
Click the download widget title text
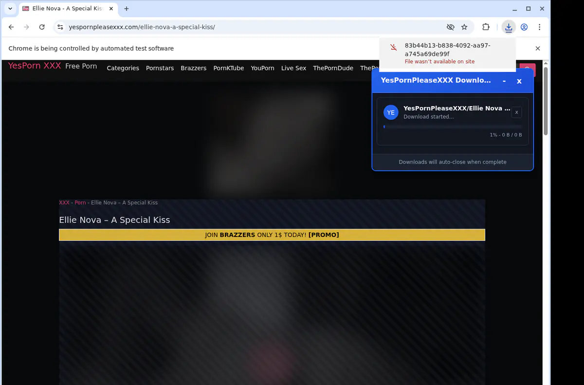coord(436,80)
